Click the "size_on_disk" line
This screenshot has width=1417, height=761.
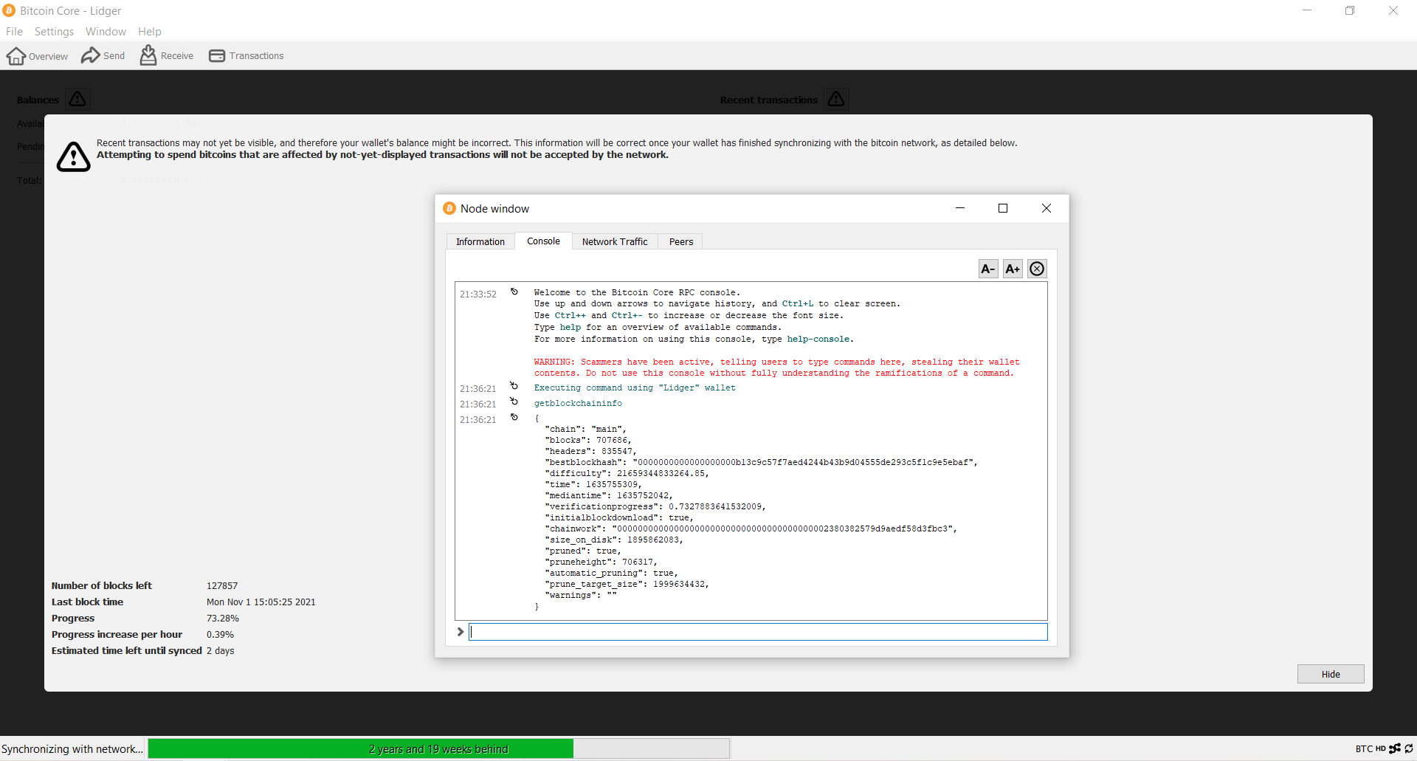[x=614, y=540]
